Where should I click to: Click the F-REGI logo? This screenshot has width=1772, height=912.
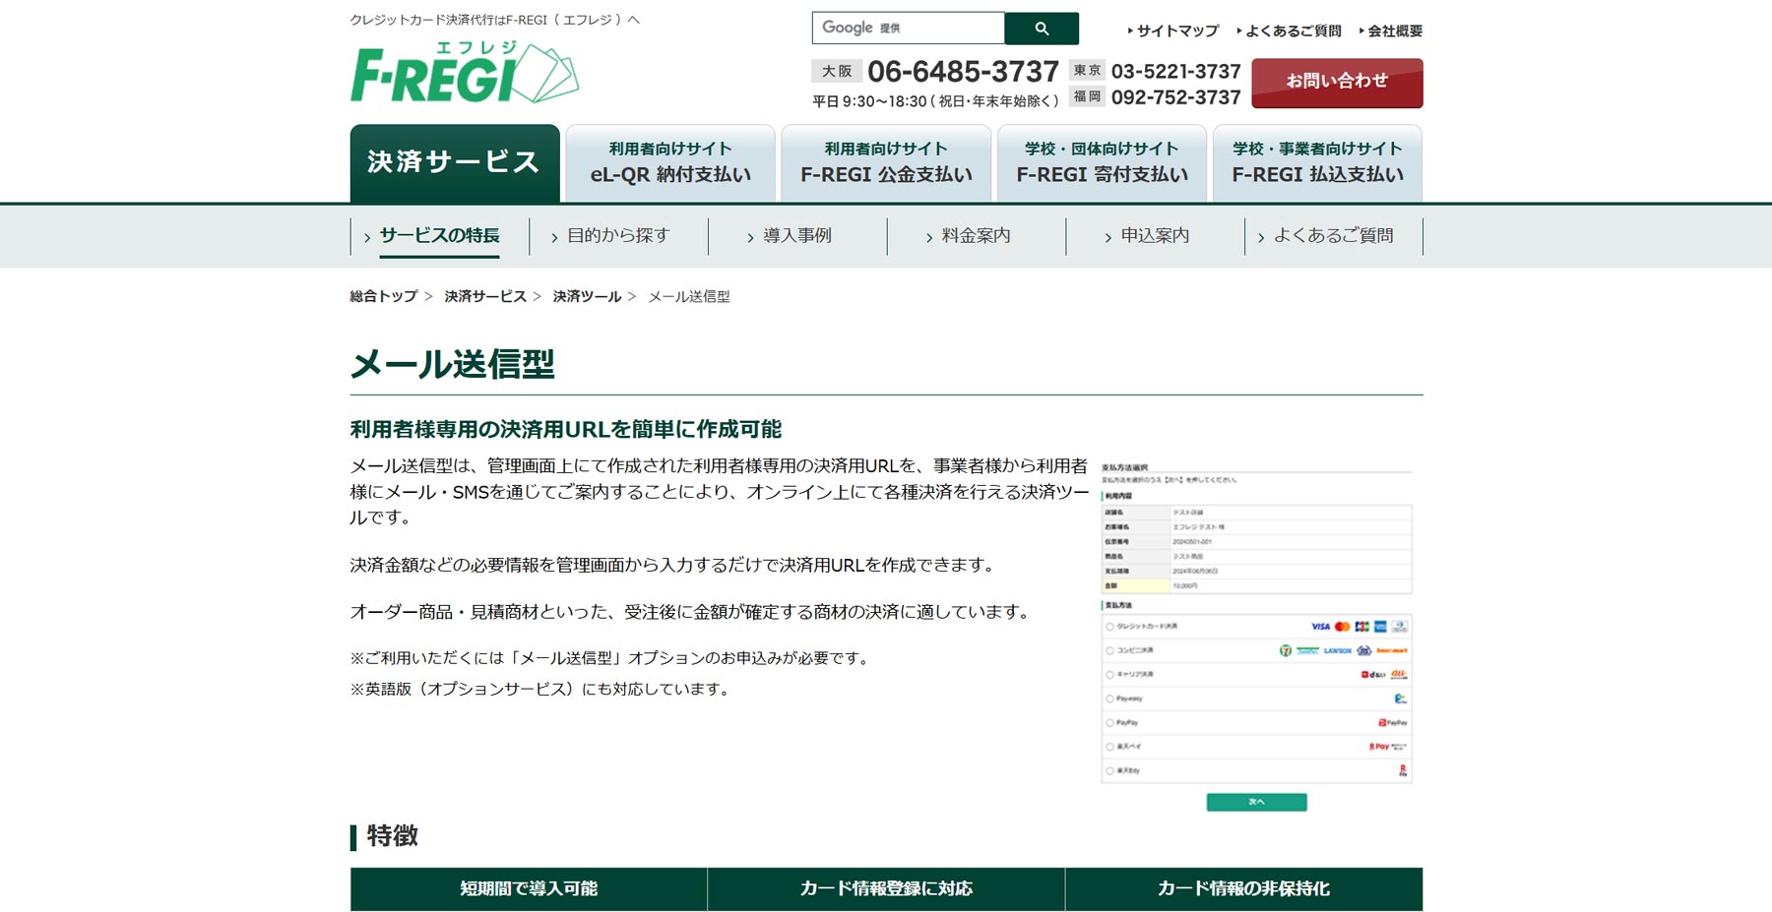pos(464,73)
